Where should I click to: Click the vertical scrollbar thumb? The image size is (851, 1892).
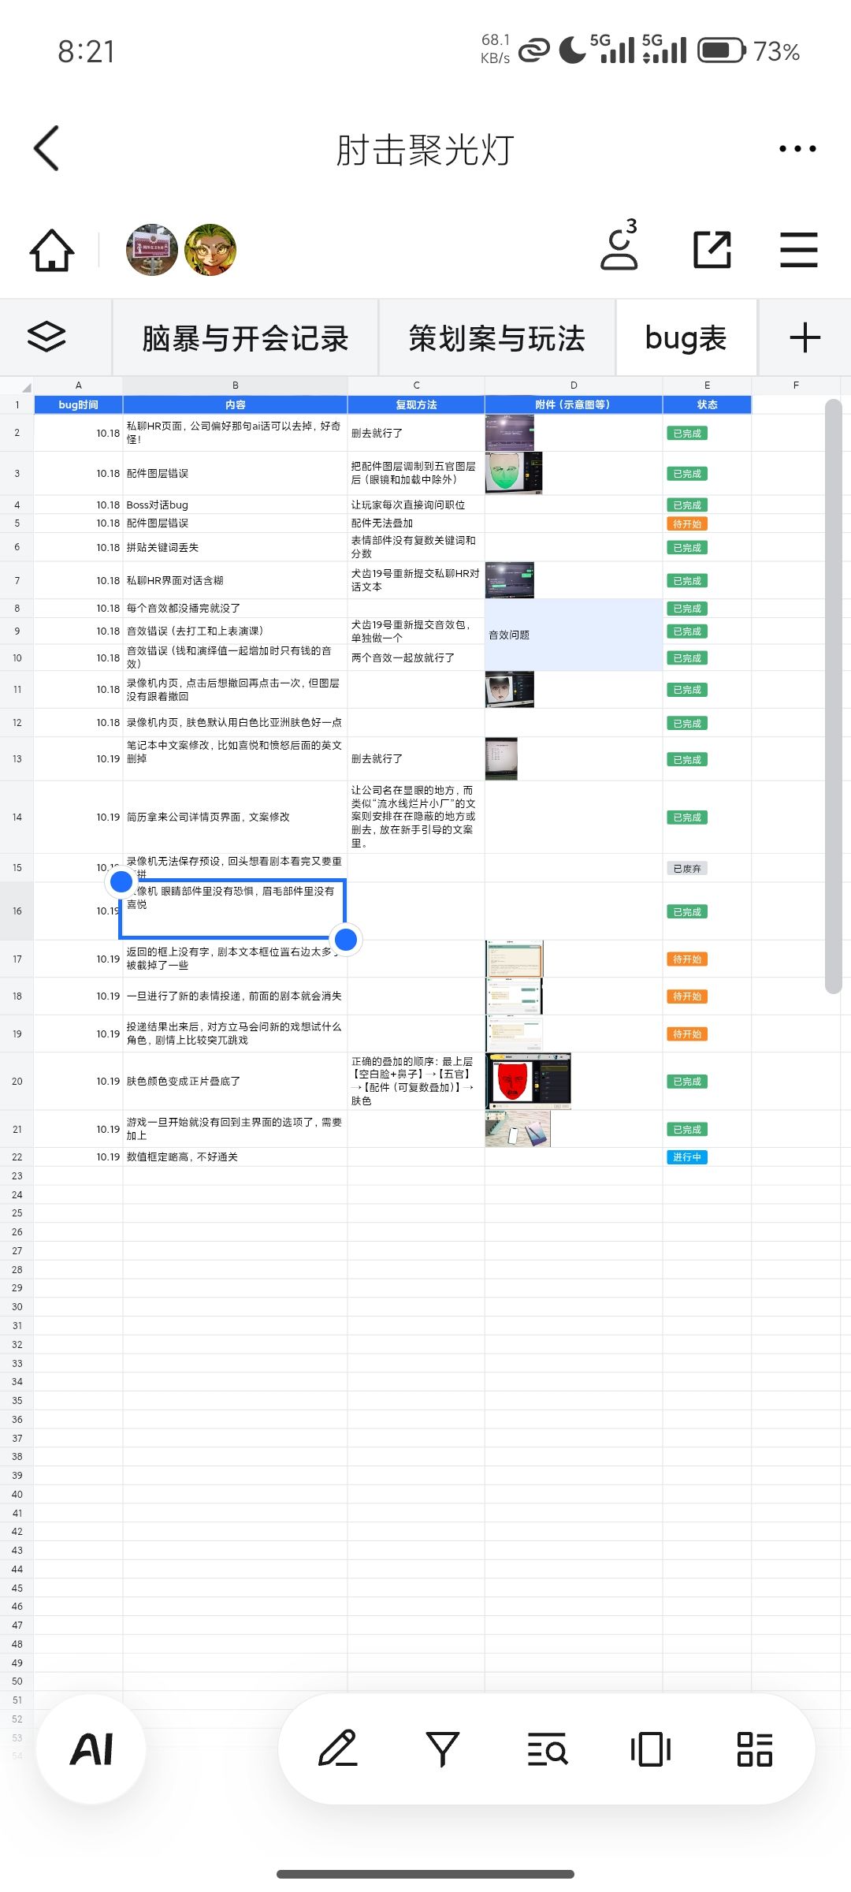[834, 697]
